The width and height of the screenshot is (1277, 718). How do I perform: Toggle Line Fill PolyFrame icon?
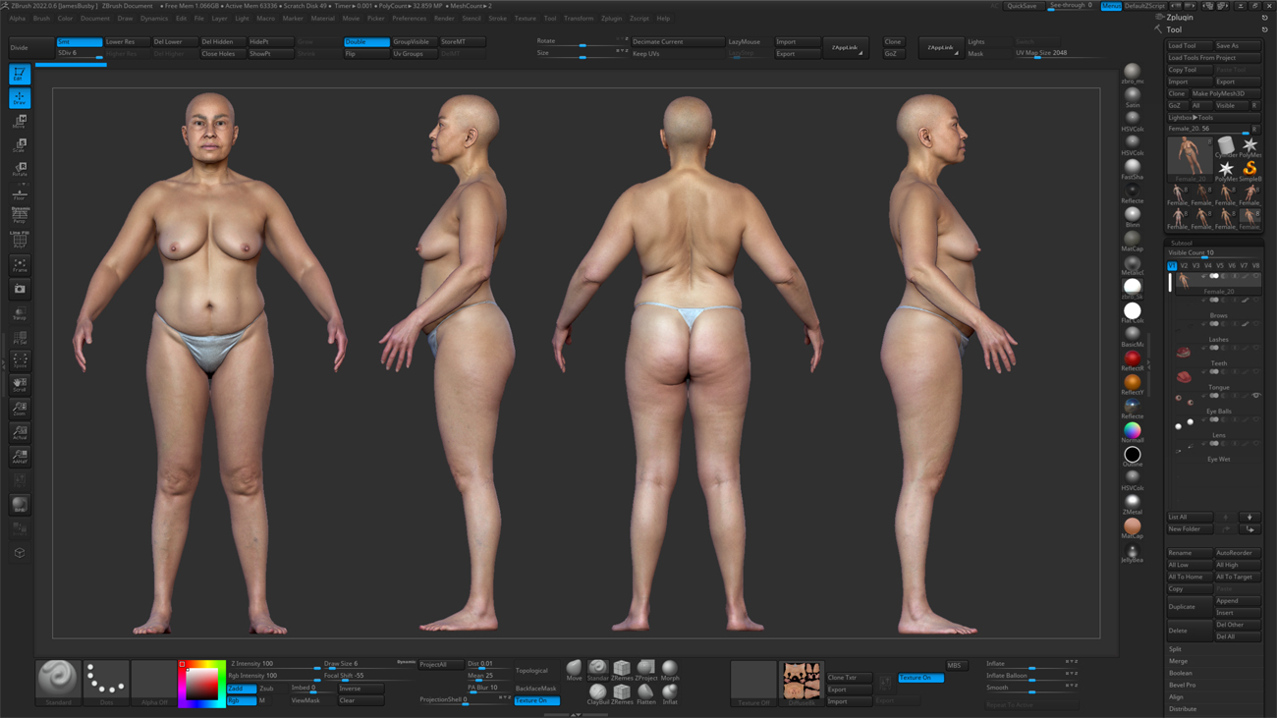coord(19,241)
